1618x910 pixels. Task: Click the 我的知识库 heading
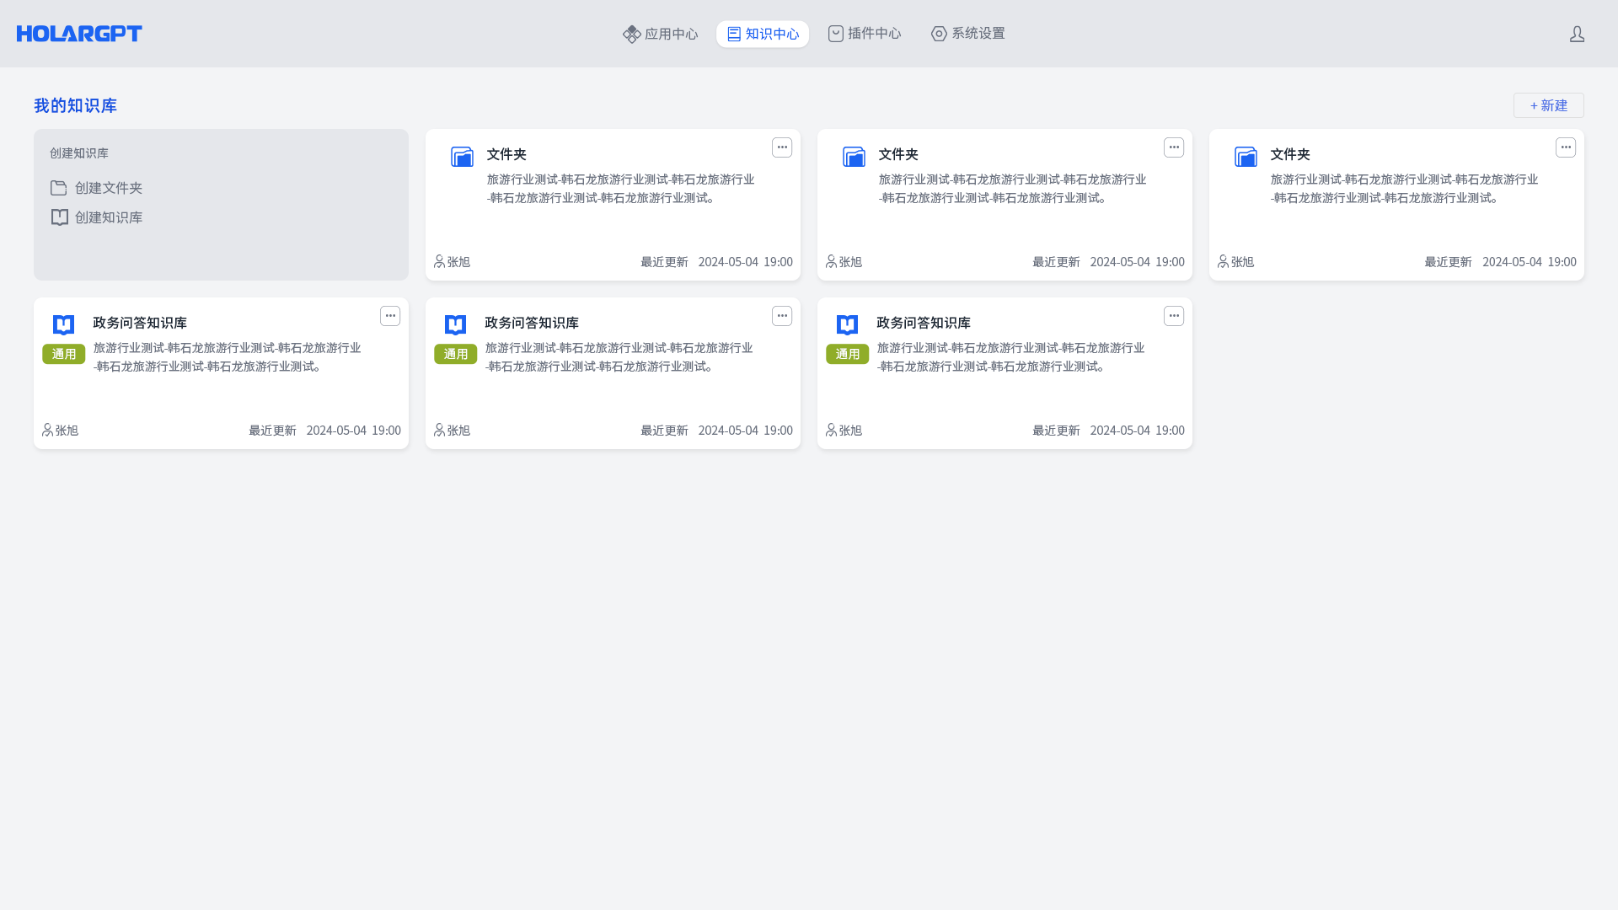coord(75,105)
